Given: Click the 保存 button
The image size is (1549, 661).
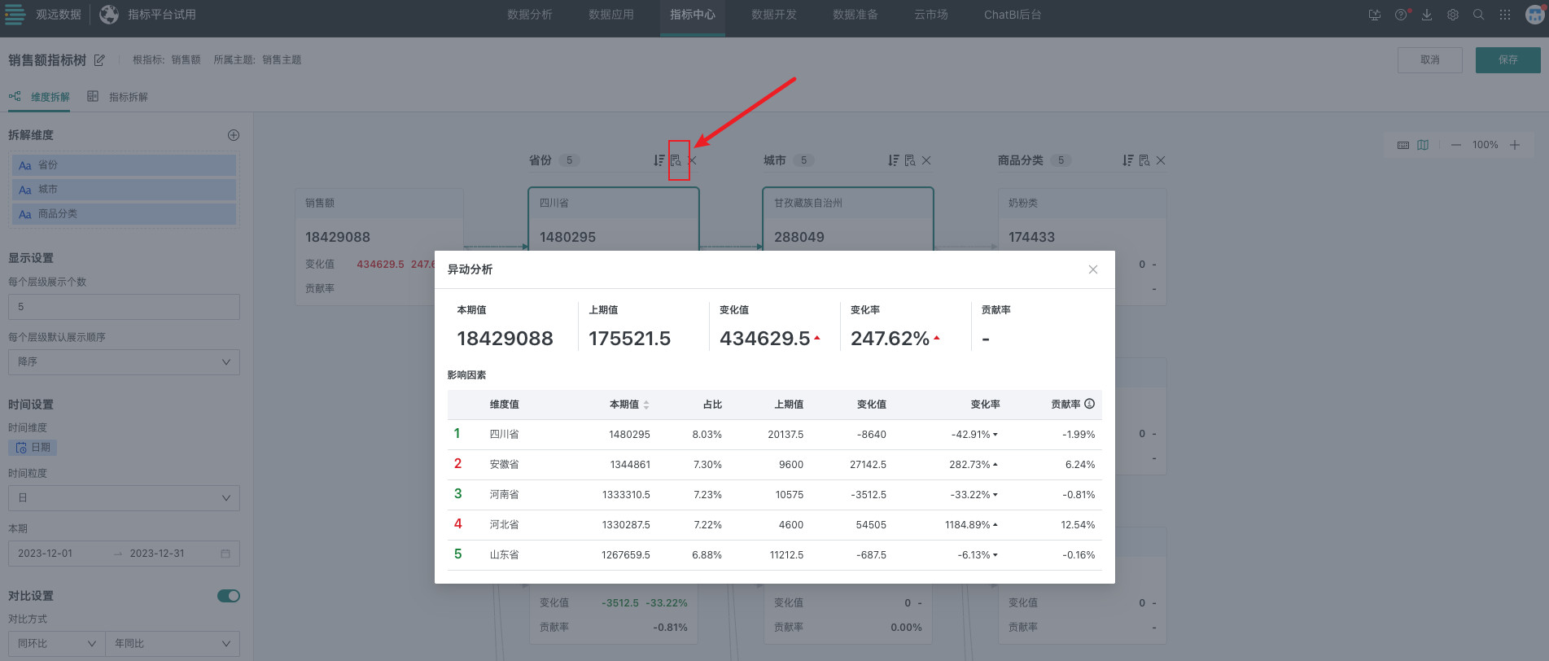Looking at the screenshot, I should (x=1507, y=60).
